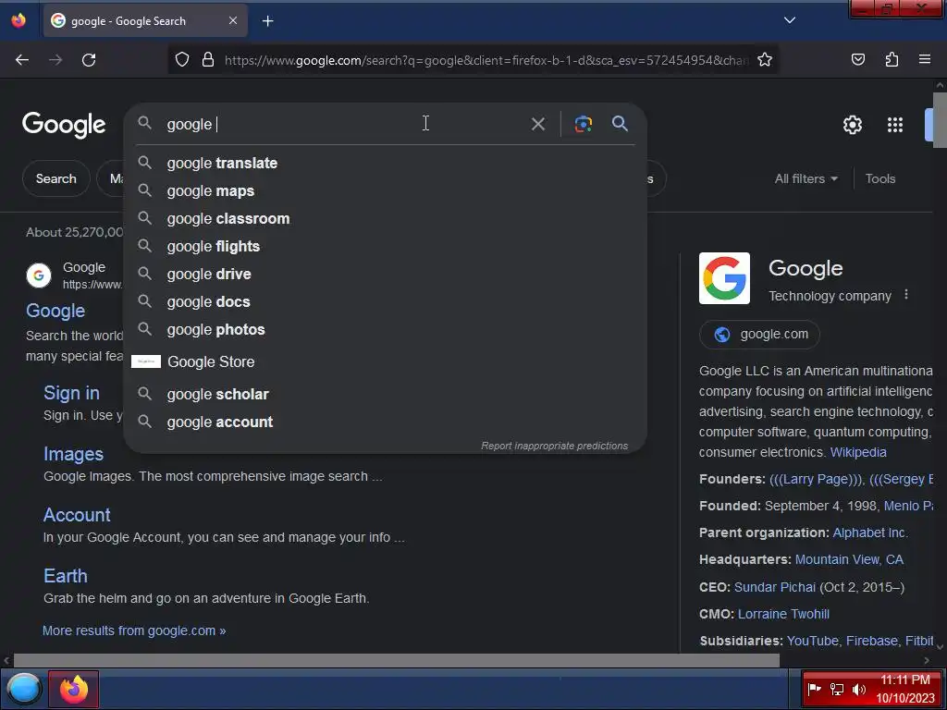The height and width of the screenshot is (710, 947).
Task: Select the 'google flights' suggestion
Action: (x=385, y=246)
